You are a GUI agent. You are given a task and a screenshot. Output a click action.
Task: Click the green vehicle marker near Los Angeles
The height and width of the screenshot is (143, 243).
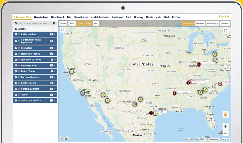(88, 92)
